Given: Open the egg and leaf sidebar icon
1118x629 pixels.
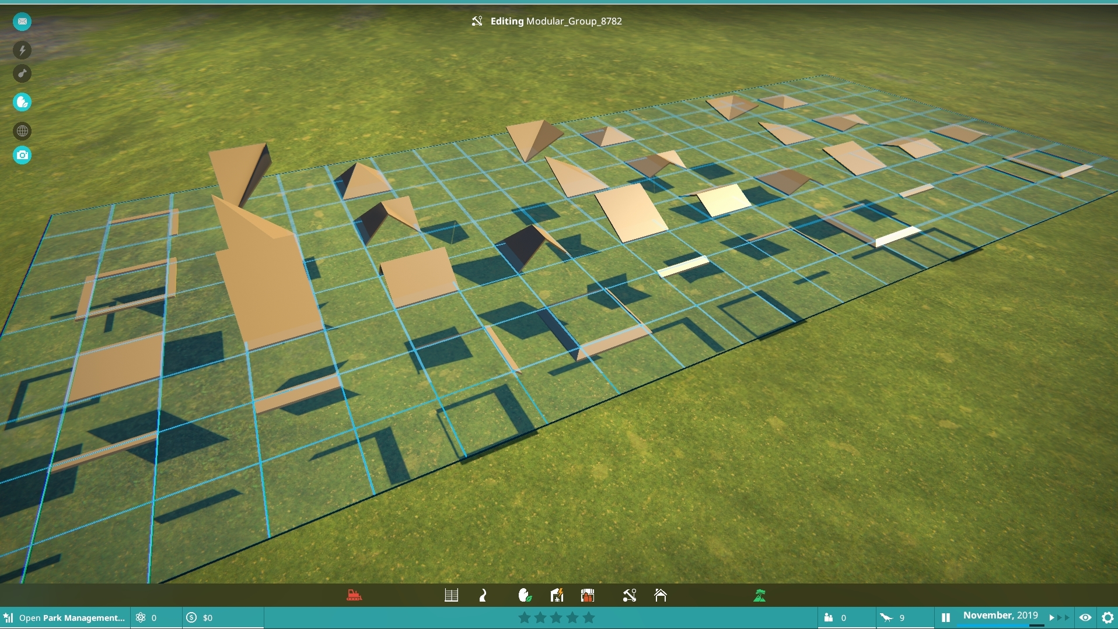Looking at the screenshot, I should click(x=22, y=102).
